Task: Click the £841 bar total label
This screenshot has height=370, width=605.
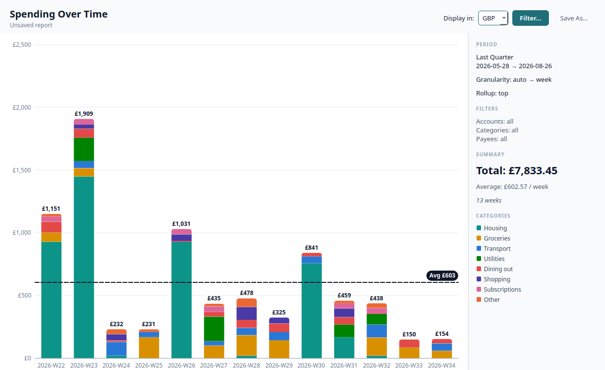Action: (312, 248)
